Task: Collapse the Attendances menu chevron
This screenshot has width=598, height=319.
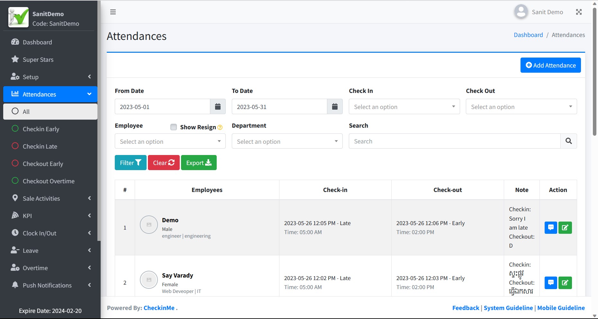Action: click(x=89, y=94)
